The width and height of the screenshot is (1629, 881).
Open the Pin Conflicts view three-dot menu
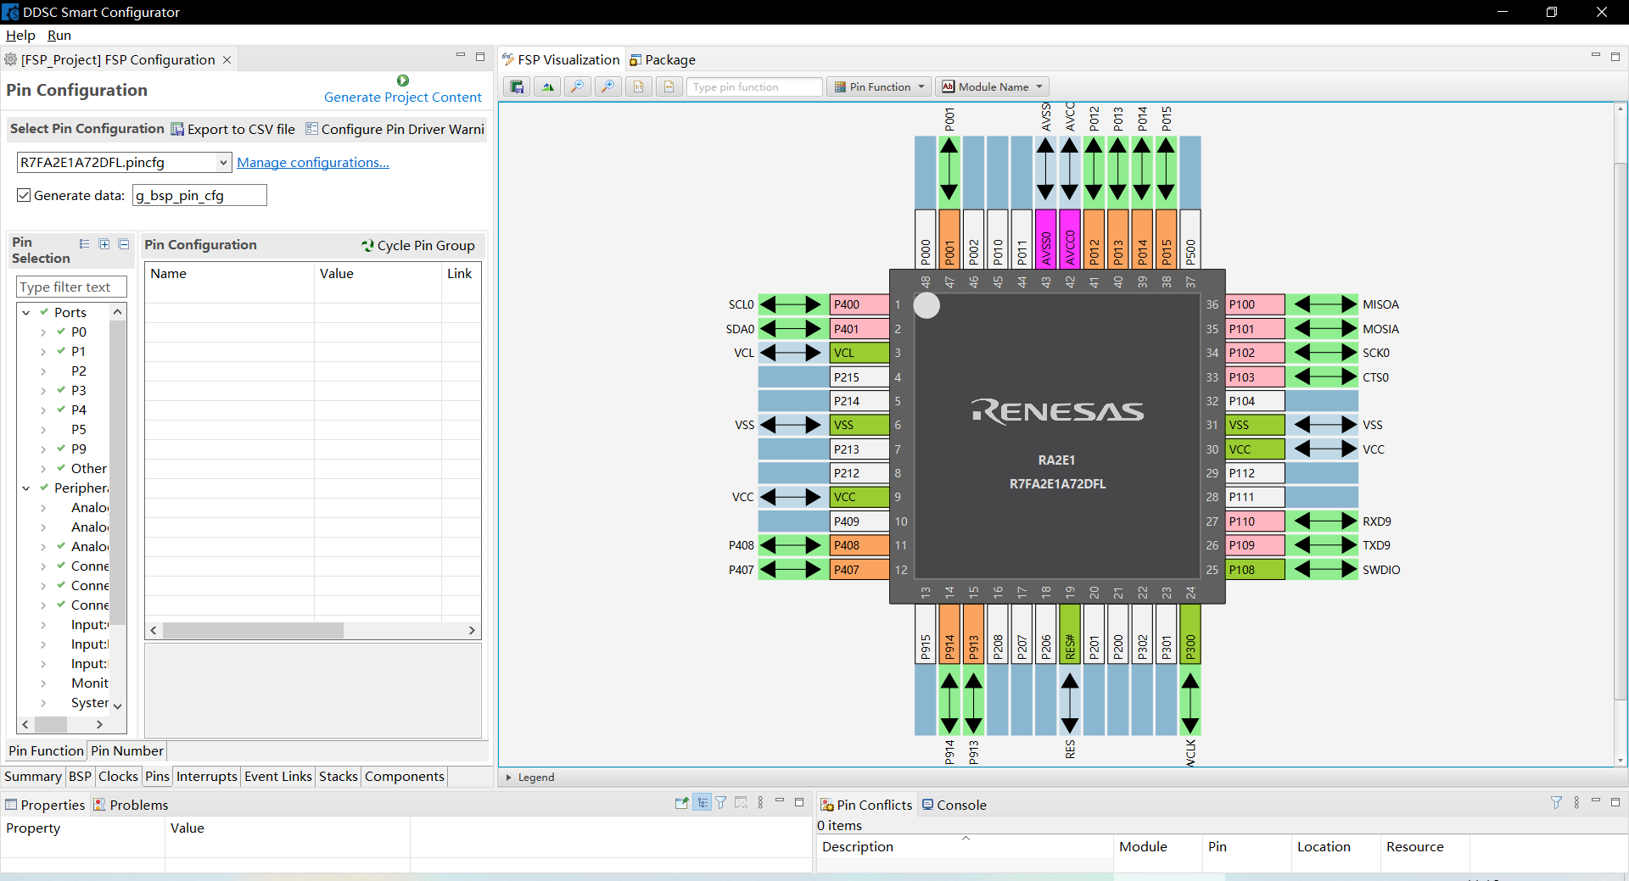pyautogui.click(x=1576, y=802)
